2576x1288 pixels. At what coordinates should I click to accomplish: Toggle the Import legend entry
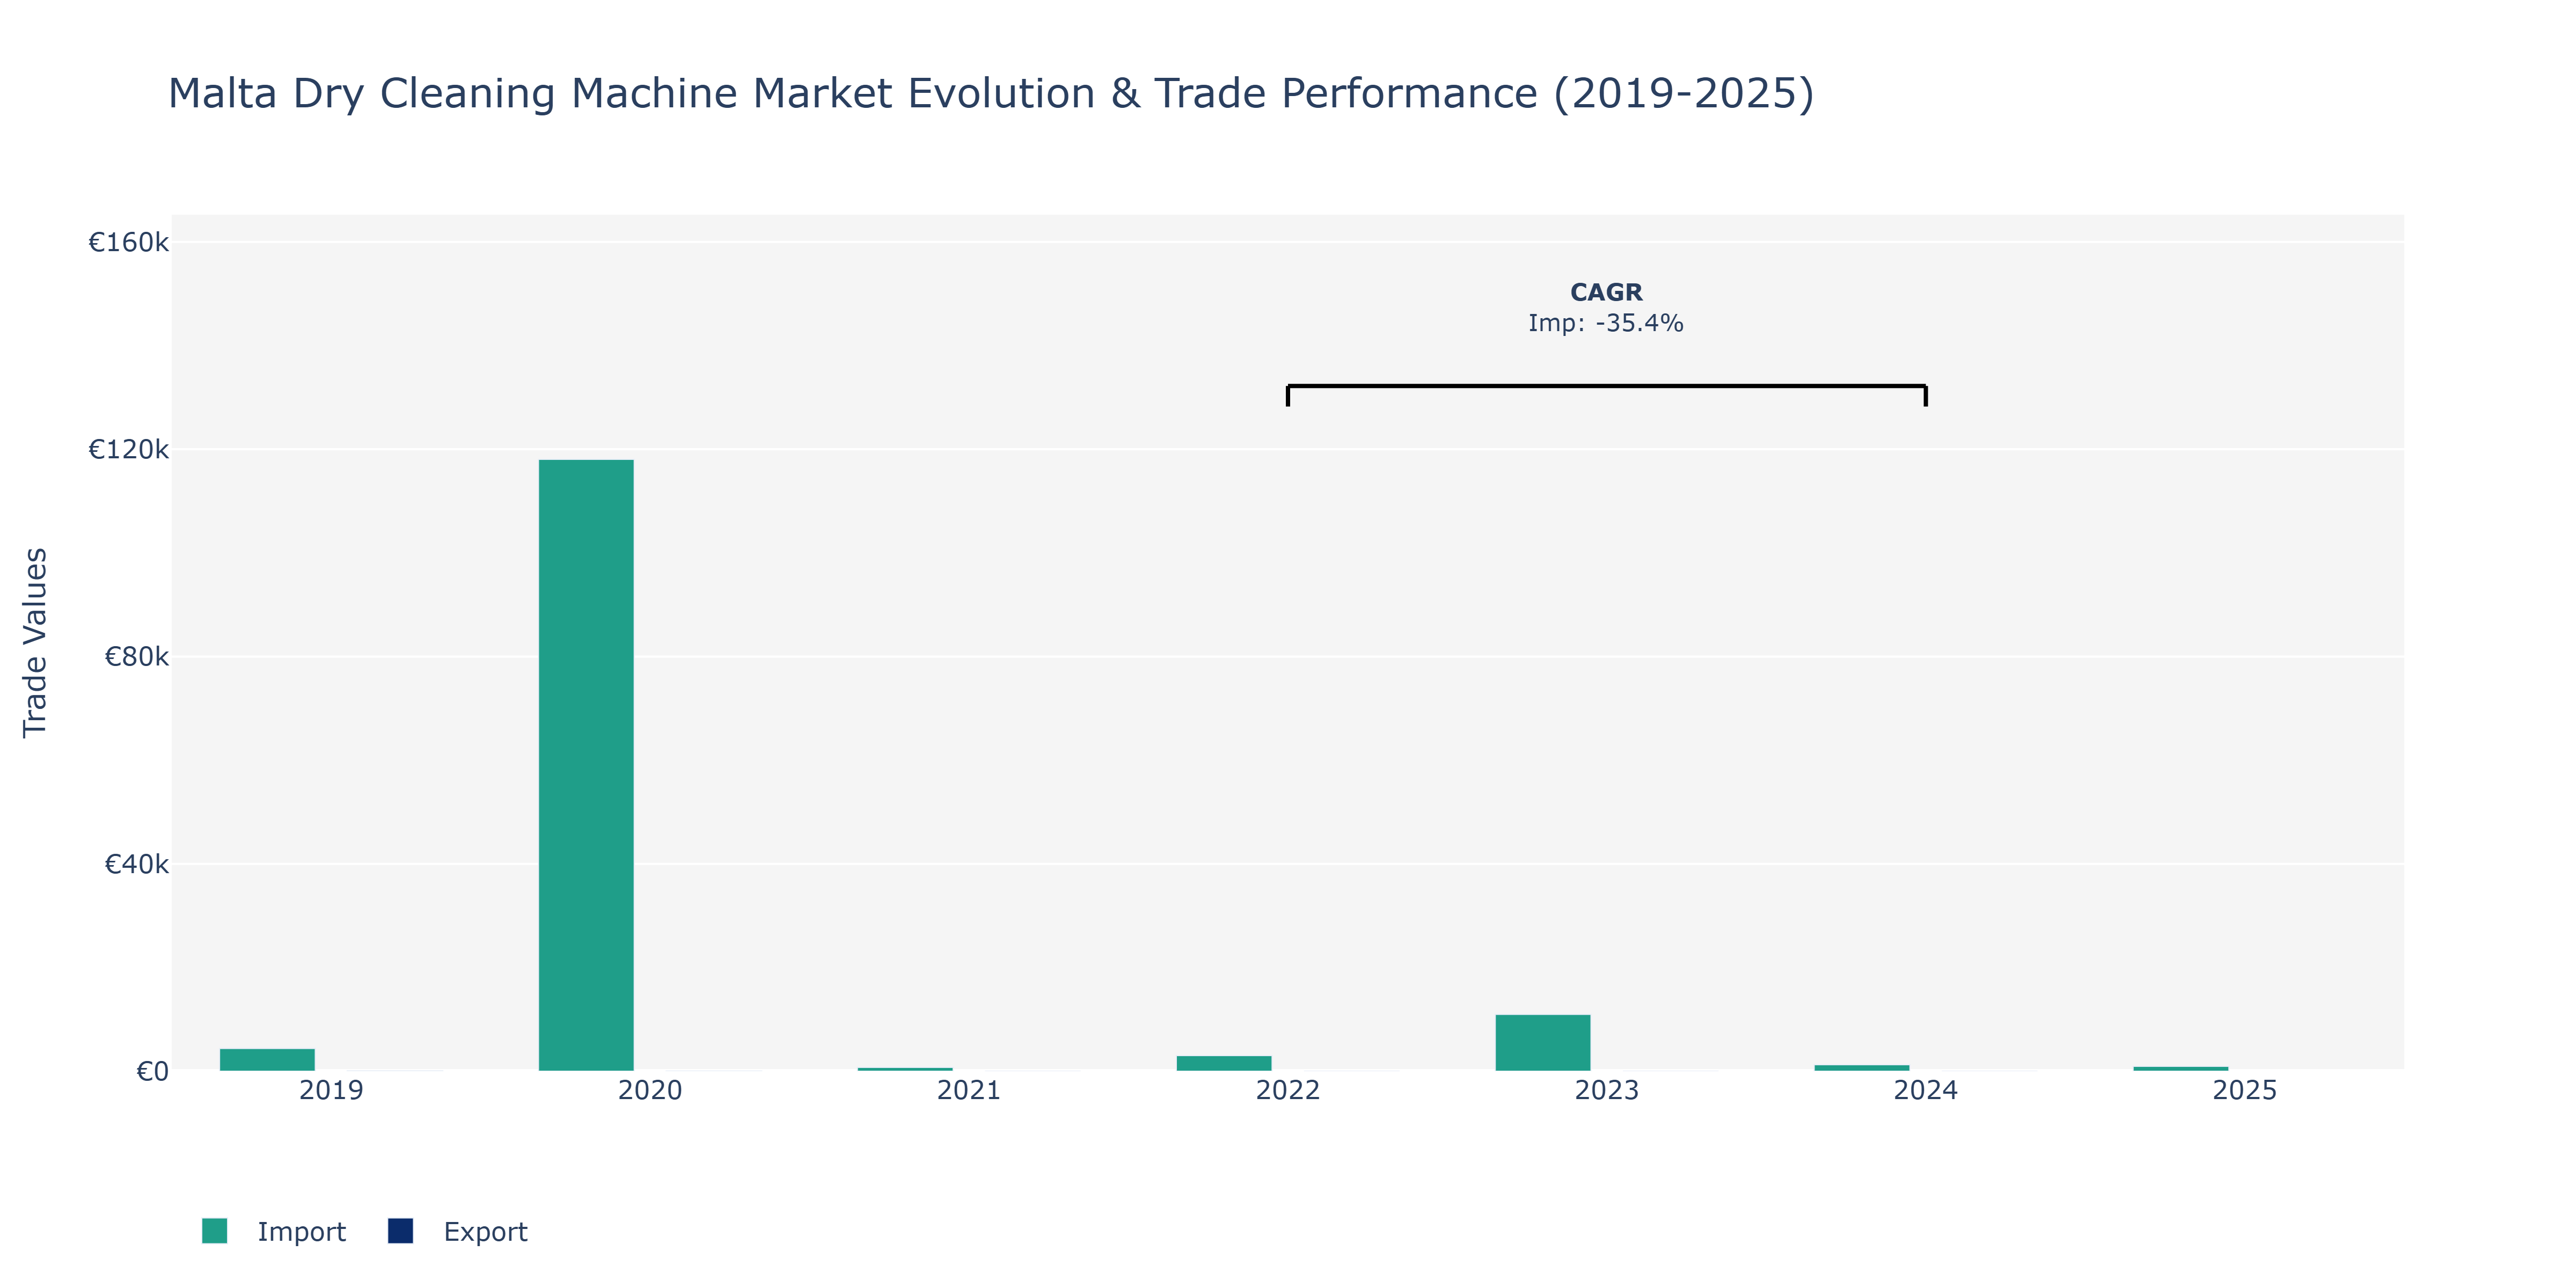pyautogui.click(x=273, y=1231)
